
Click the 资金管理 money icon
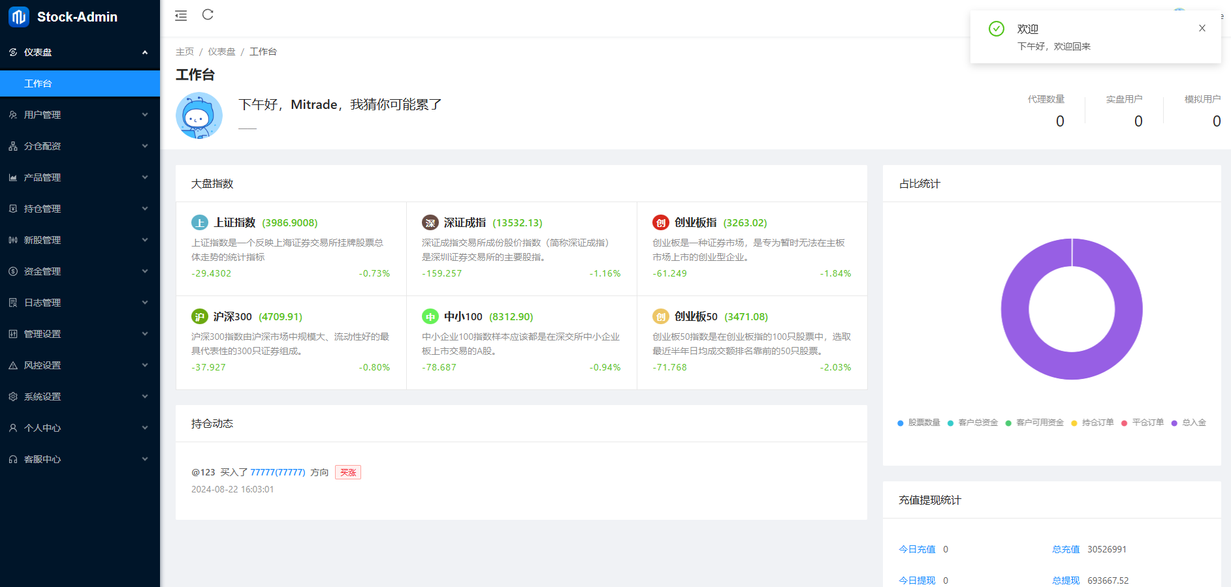[12, 271]
